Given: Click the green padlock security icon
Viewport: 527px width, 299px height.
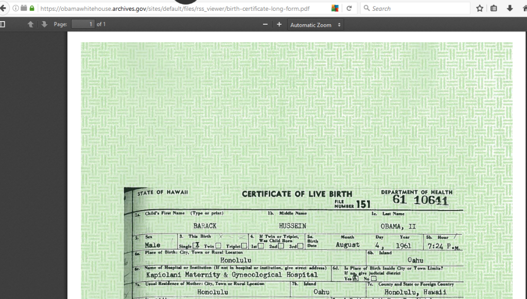Looking at the screenshot, I should 32,8.
